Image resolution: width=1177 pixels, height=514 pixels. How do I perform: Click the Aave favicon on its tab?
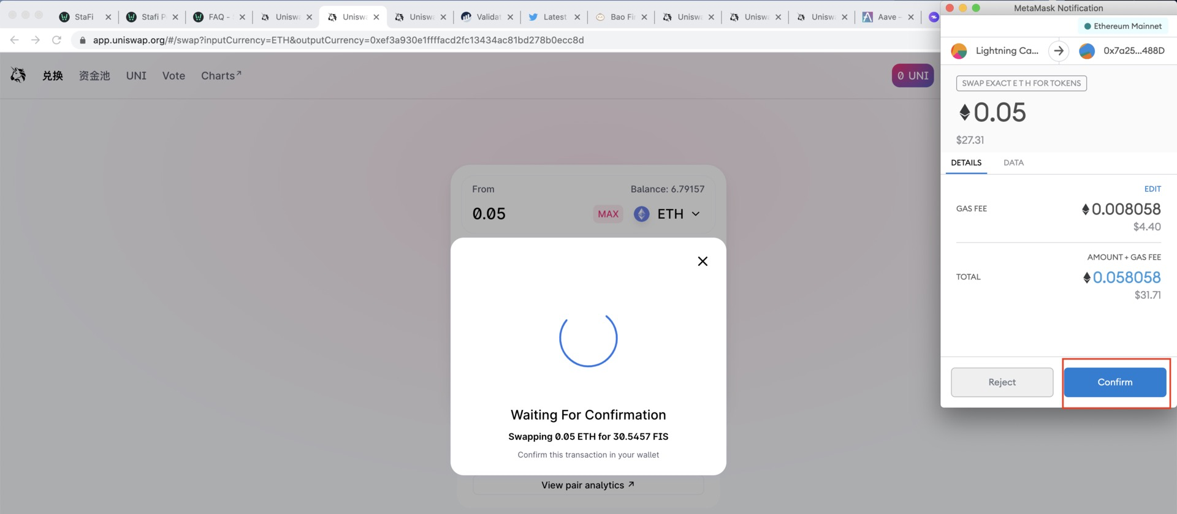[x=867, y=17]
